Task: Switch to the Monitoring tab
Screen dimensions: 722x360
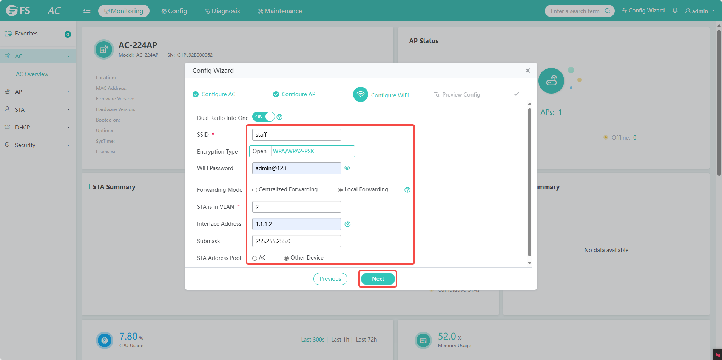Action: click(124, 11)
